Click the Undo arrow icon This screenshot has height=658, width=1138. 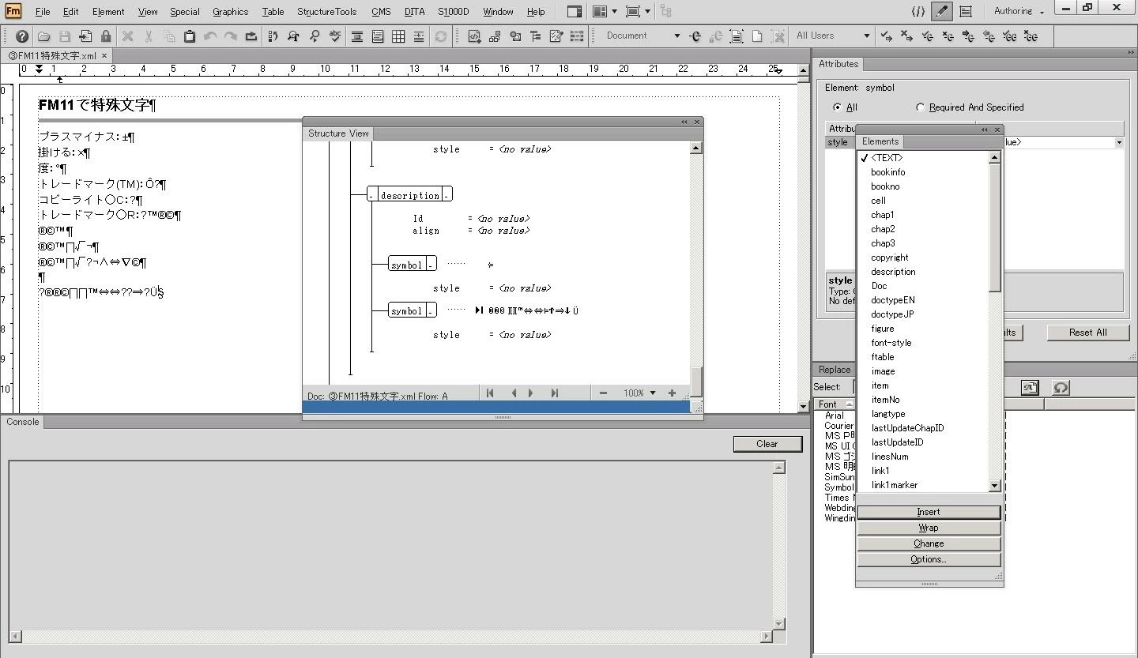(210, 36)
